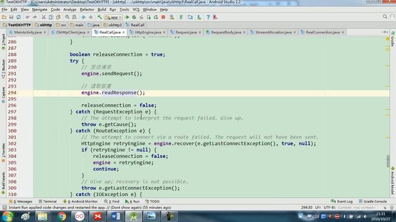
Task: Open the File menu
Action: pyautogui.click(x=4, y=10)
